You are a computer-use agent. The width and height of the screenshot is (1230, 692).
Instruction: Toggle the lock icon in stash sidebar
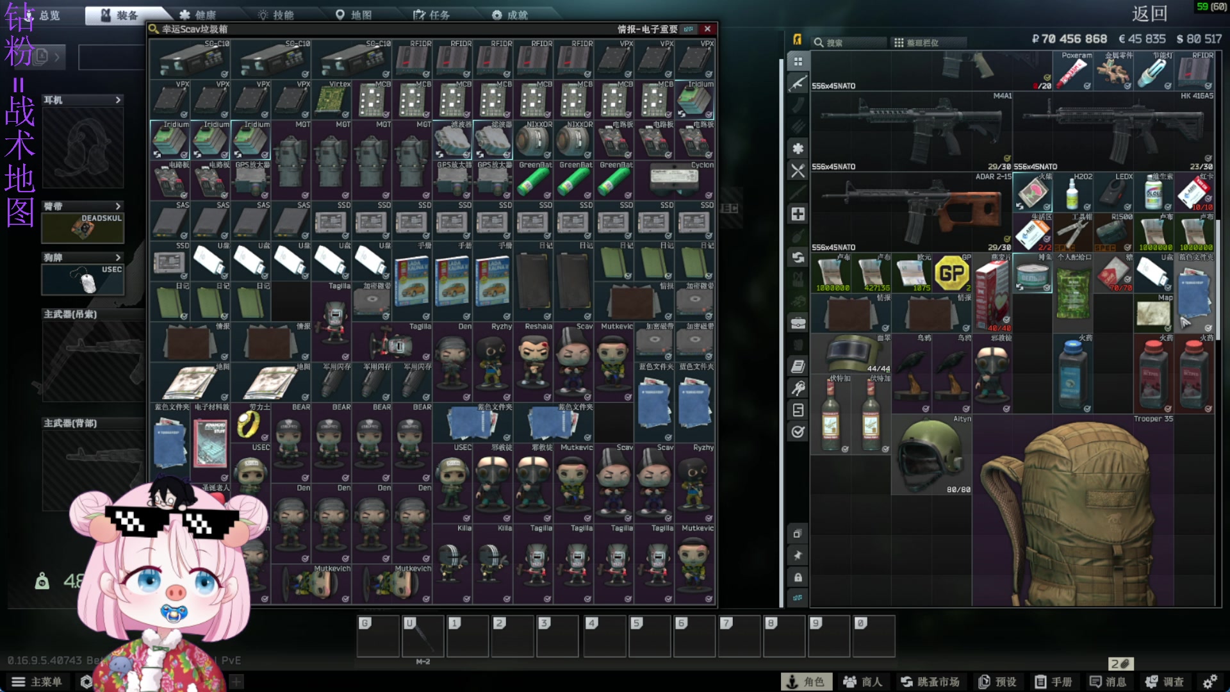798,577
